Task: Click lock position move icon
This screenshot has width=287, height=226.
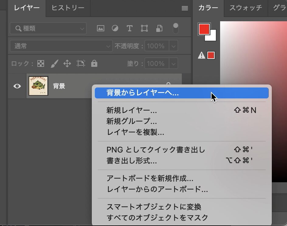Action: [x=67, y=63]
